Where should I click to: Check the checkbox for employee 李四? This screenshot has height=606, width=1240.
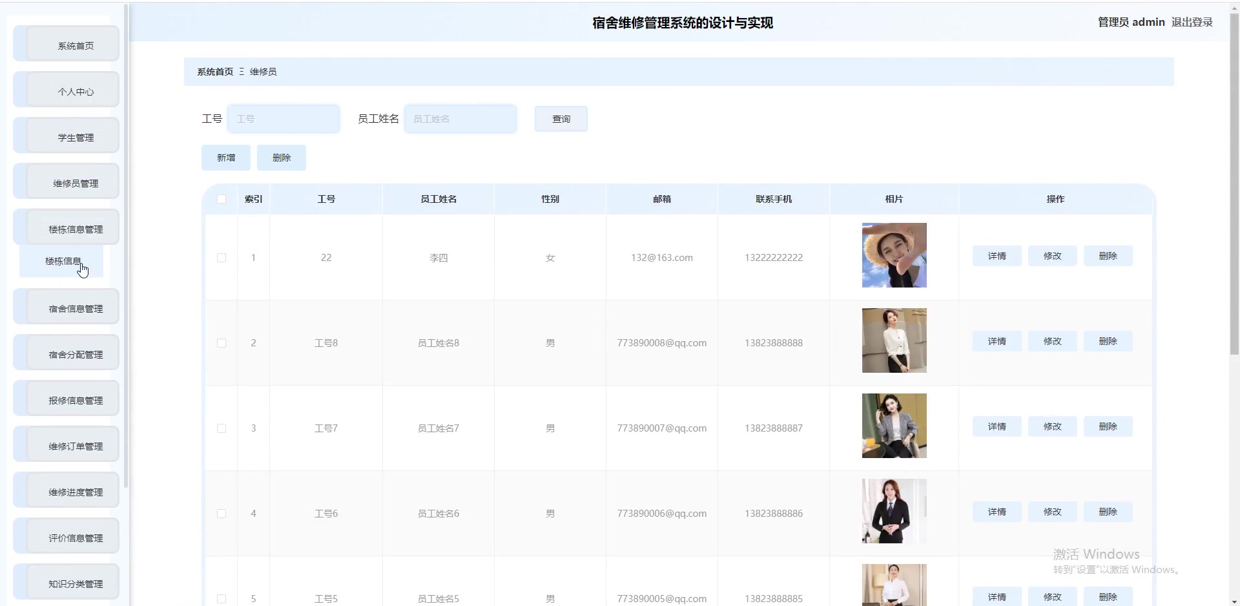(221, 258)
